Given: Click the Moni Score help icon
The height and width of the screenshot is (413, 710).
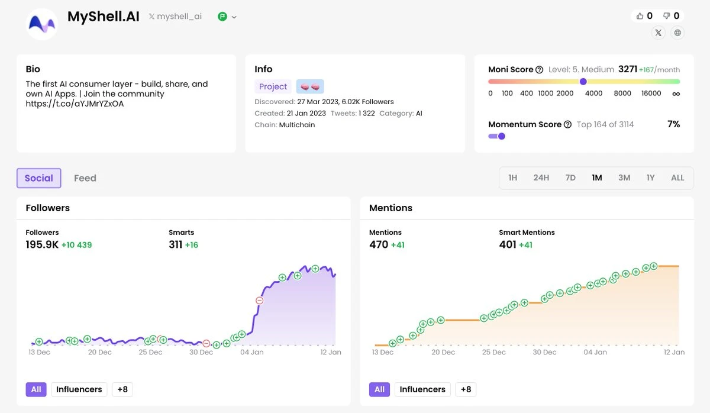Looking at the screenshot, I should click(539, 70).
